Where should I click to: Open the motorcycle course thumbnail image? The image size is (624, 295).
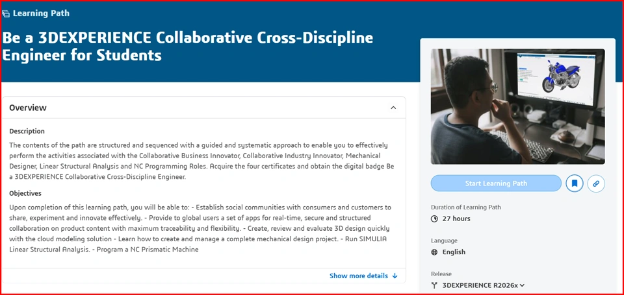[x=518, y=106]
